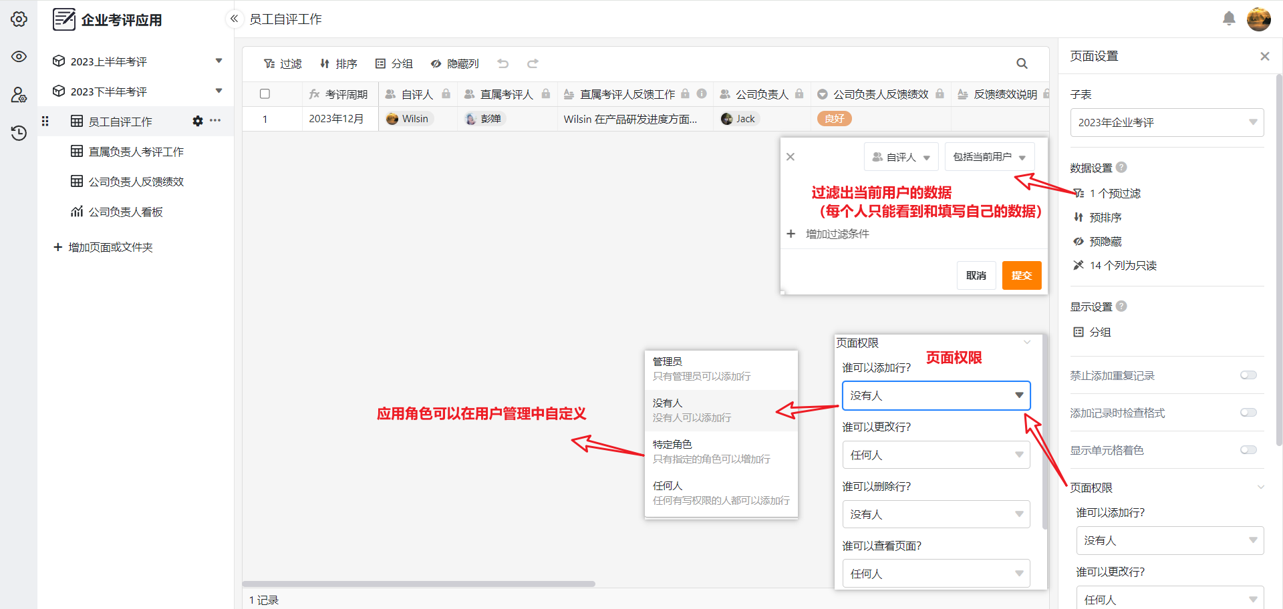Tick the select-all checkbox in table header
Image resolution: width=1283 pixels, height=609 pixels.
click(x=265, y=94)
